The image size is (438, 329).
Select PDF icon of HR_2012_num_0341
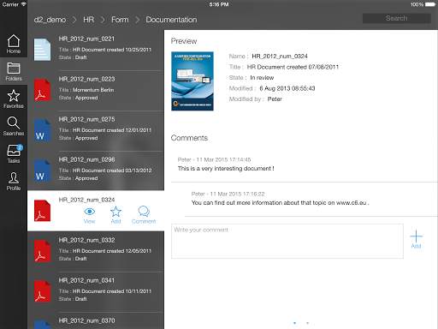click(42, 291)
